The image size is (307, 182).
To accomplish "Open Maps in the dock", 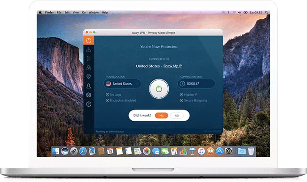I will pos(137,151).
